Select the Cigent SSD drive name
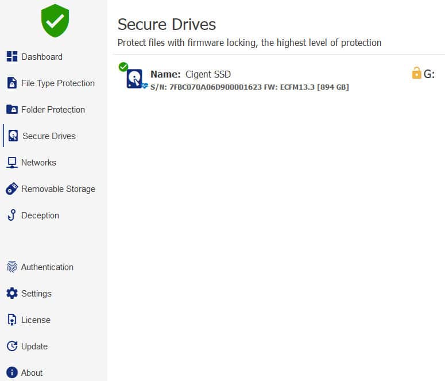This screenshot has height=381, width=445. pyautogui.click(x=208, y=74)
